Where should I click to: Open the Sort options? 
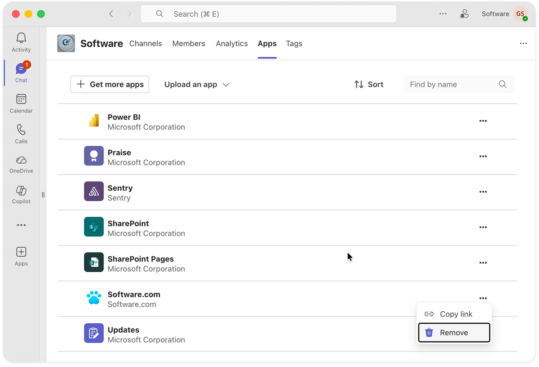coord(368,84)
